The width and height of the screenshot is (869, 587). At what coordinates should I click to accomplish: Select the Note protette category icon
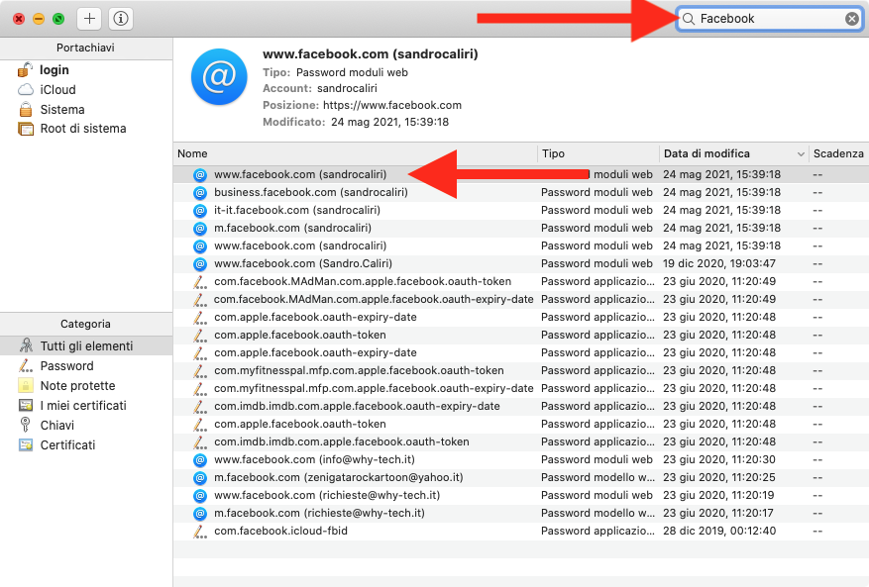26,385
